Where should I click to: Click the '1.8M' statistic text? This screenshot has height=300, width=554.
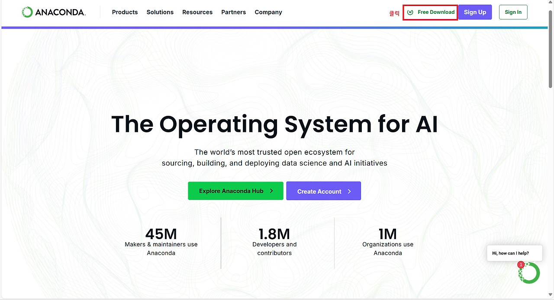[x=274, y=234]
